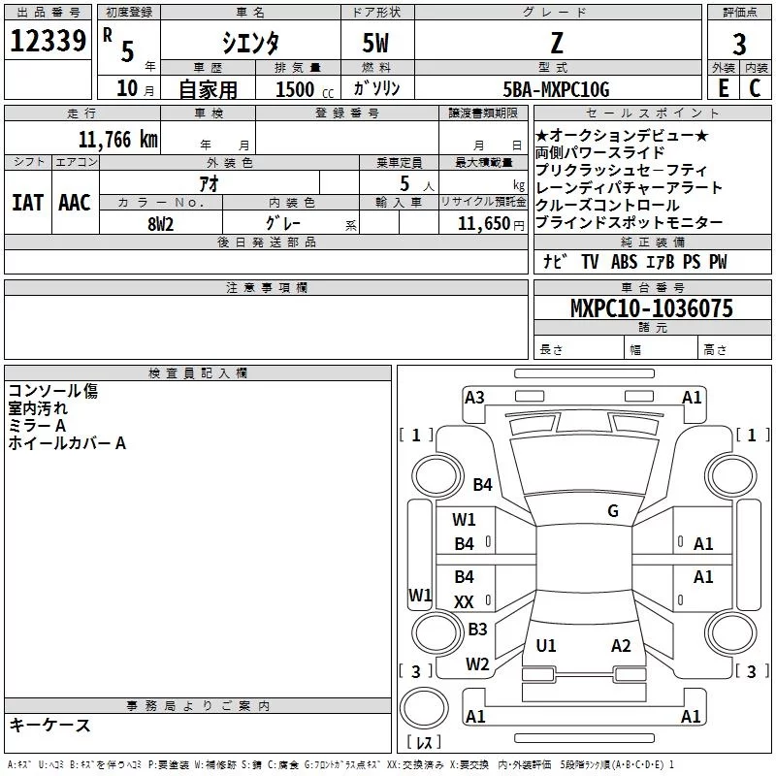Click the G windshield mark on diagram
Viewport: 776px width, 776px height.
[613, 510]
